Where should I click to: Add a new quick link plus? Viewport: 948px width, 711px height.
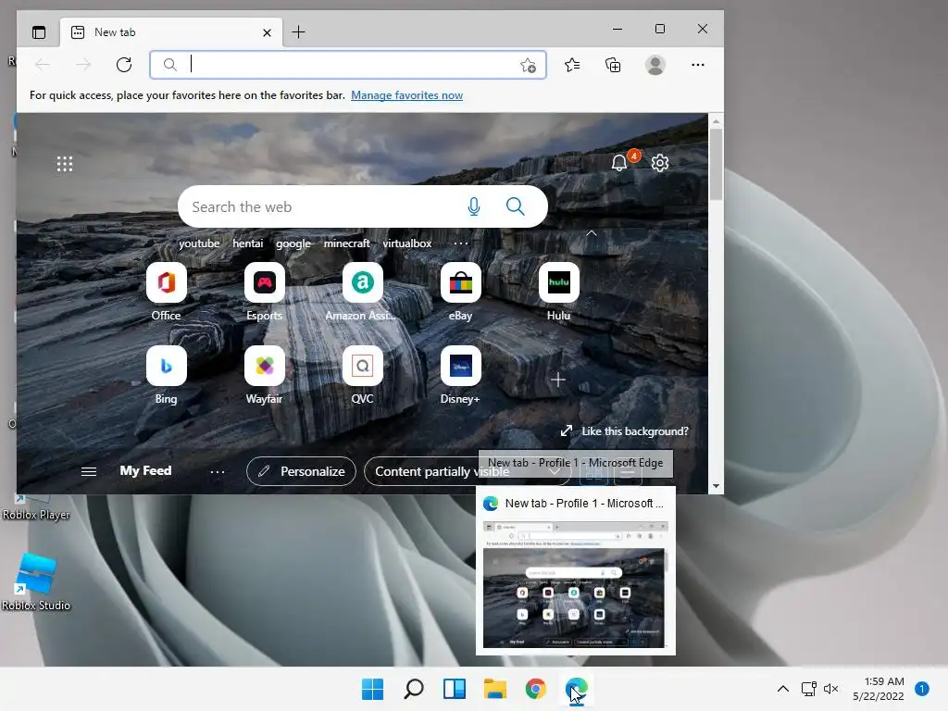(x=558, y=380)
